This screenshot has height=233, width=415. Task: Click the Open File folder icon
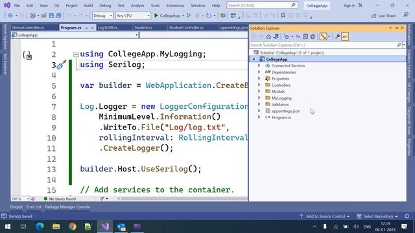(x=44, y=16)
